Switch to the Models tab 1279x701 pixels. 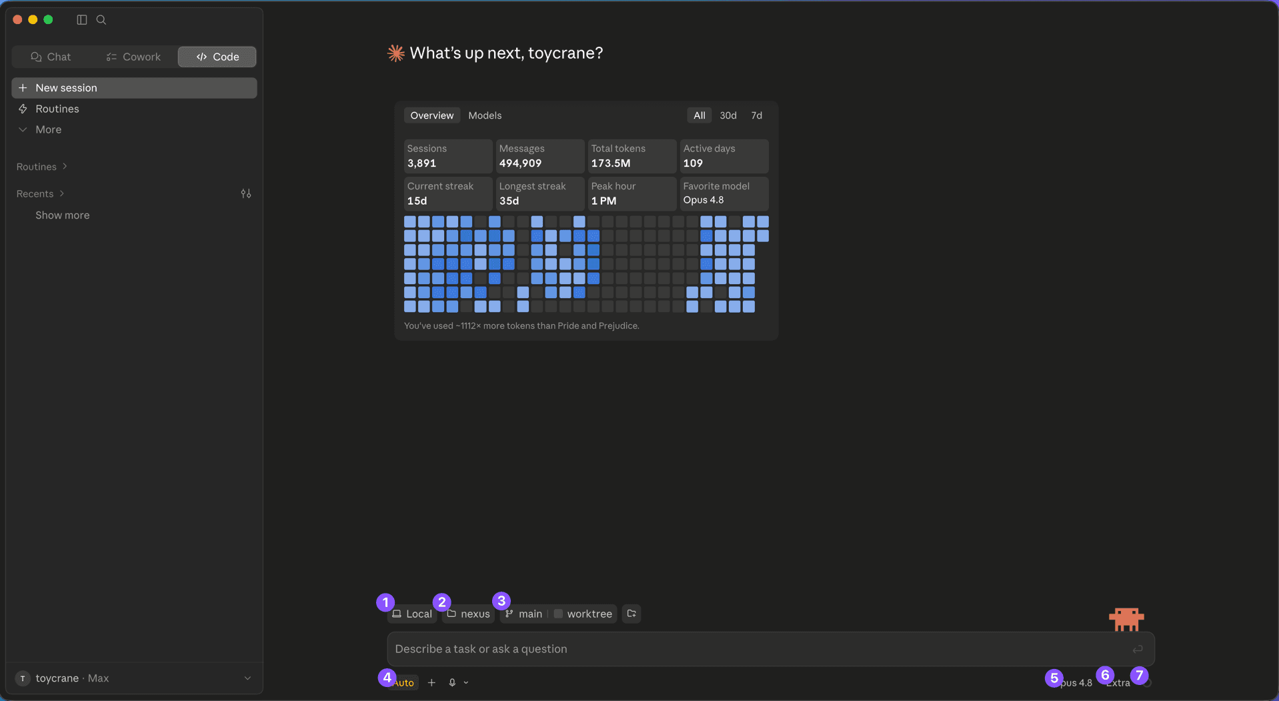485,115
